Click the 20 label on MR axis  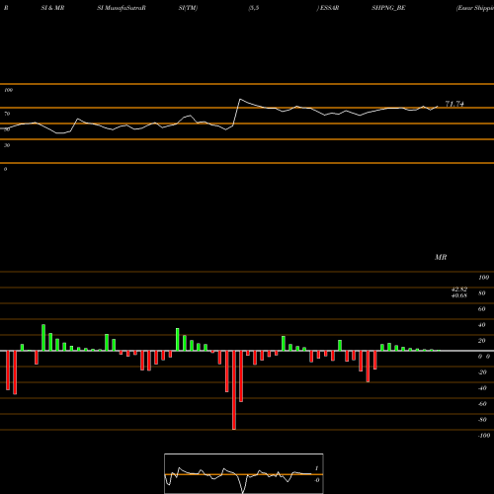click(x=482, y=341)
